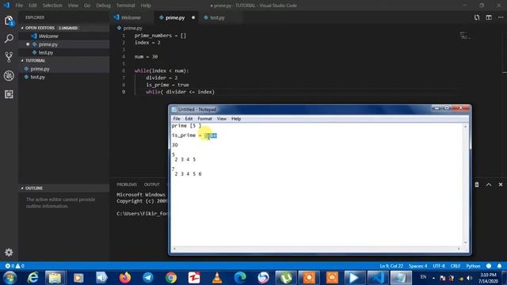Open Notepad File menu
This screenshot has width=507, height=285.
tap(177, 119)
